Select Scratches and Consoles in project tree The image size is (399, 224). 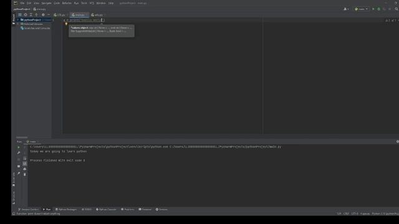tap(36, 28)
